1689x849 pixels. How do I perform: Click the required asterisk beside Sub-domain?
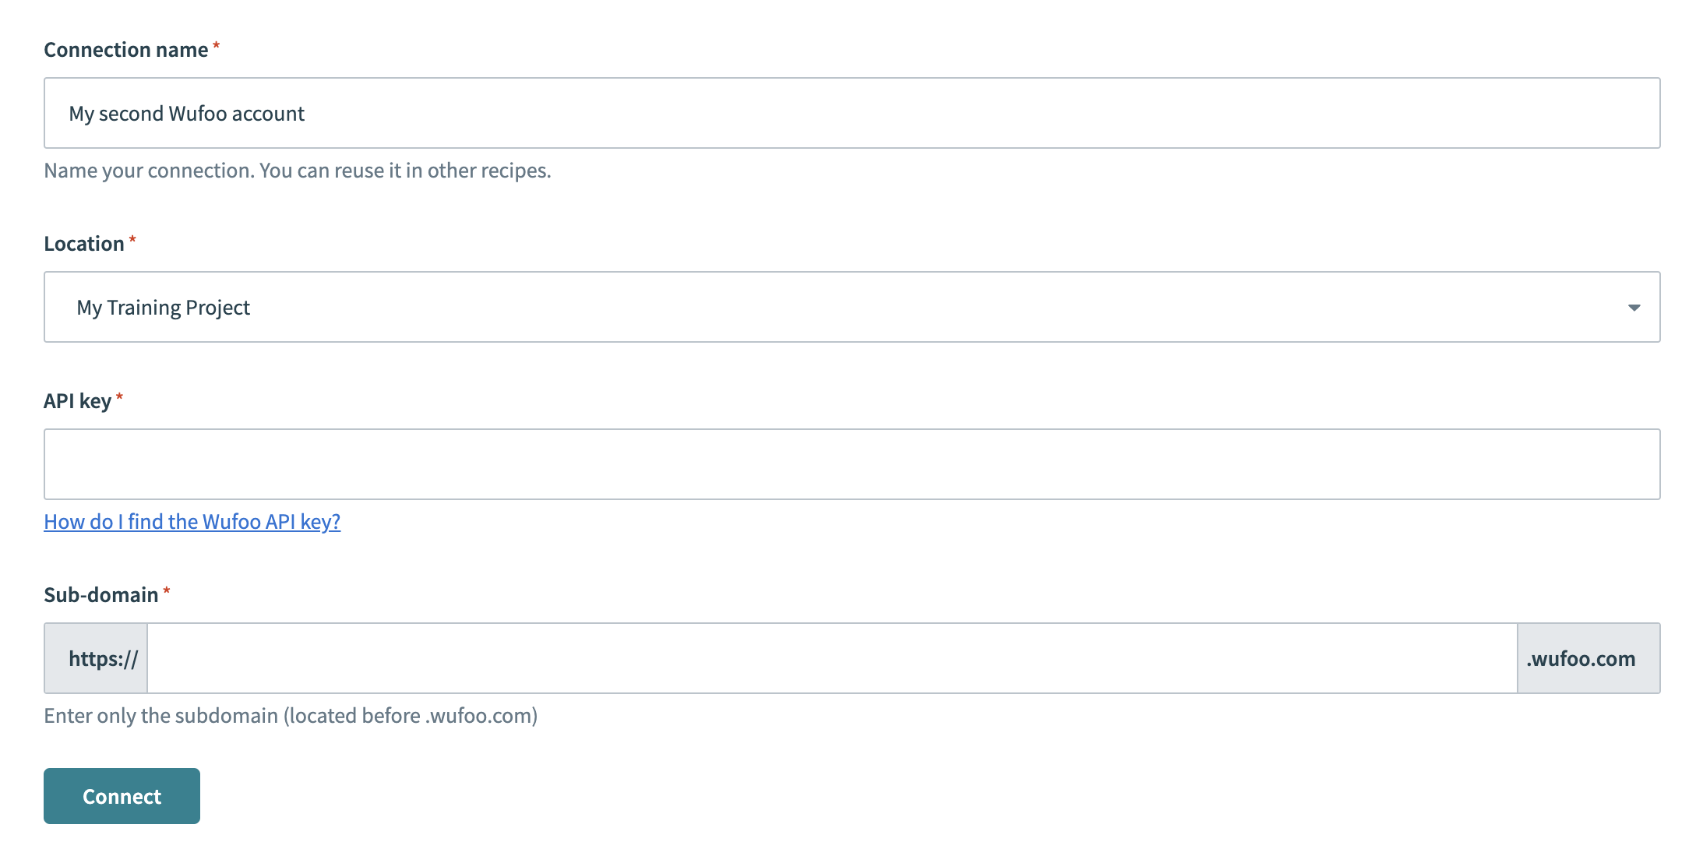click(x=167, y=591)
